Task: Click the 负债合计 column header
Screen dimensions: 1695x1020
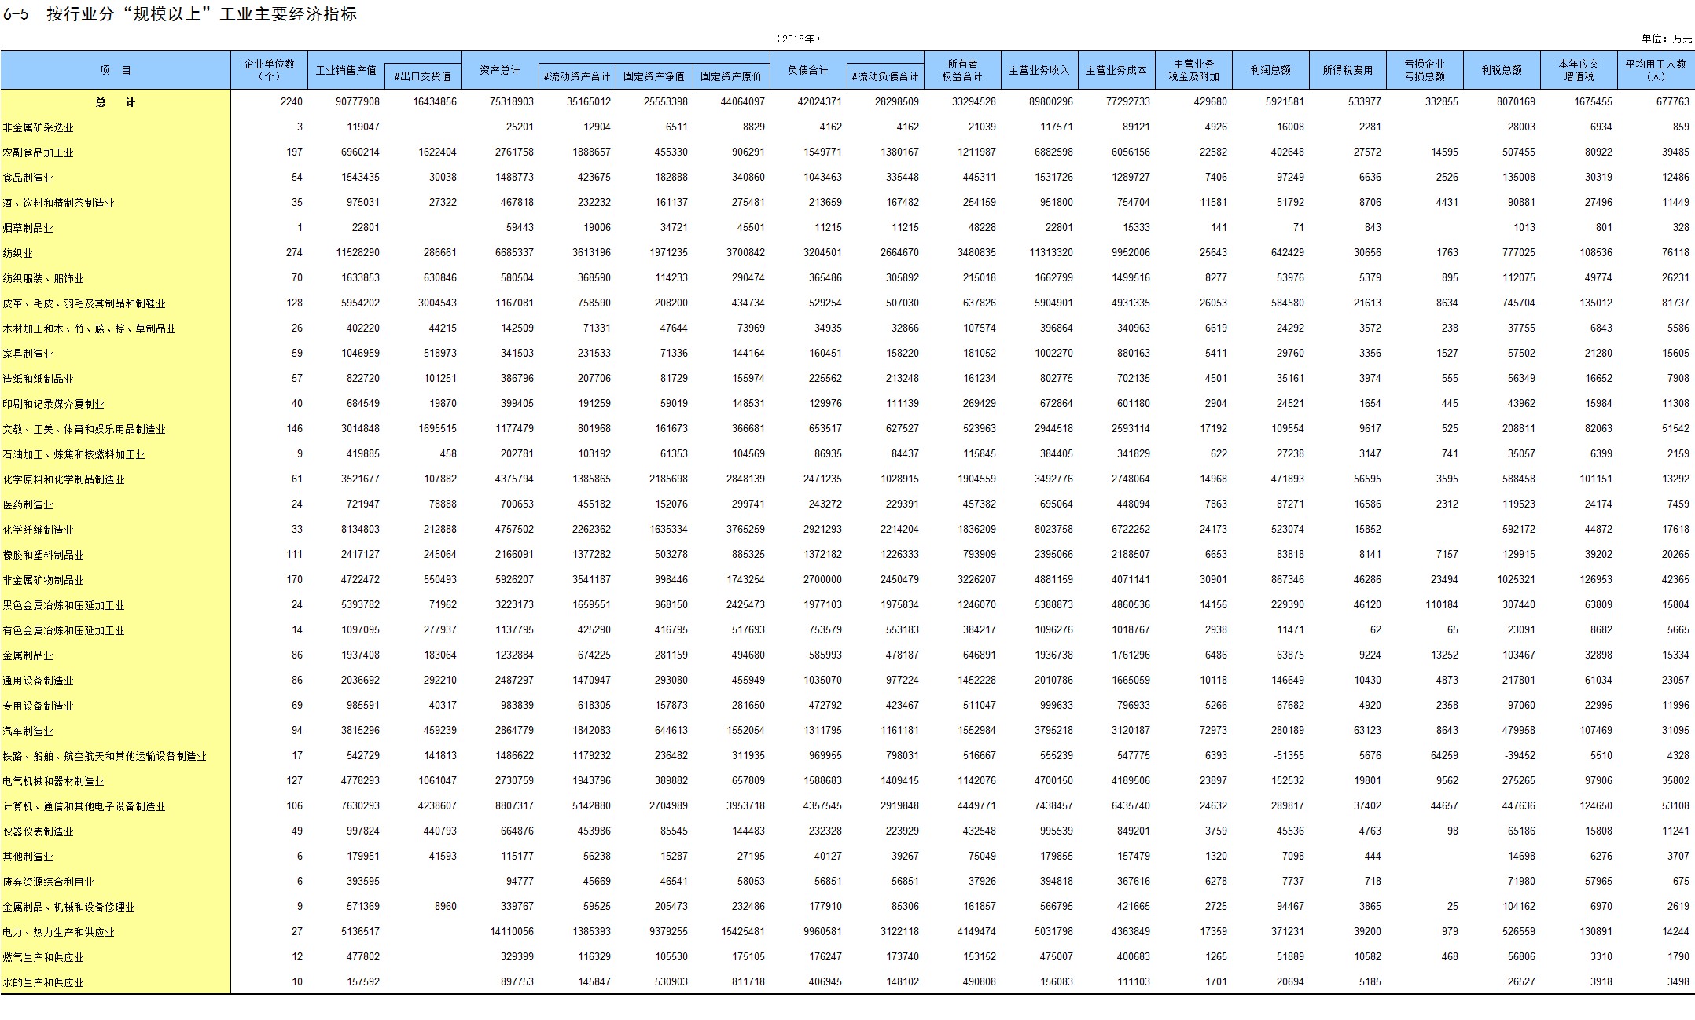Action: pyautogui.click(x=808, y=70)
